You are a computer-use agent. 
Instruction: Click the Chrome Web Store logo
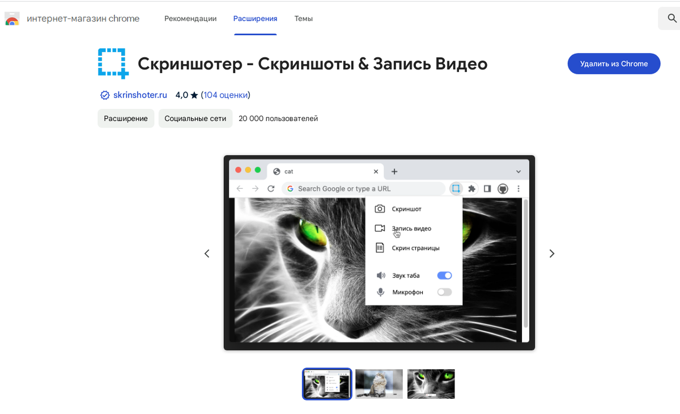[x=12, y=18]
